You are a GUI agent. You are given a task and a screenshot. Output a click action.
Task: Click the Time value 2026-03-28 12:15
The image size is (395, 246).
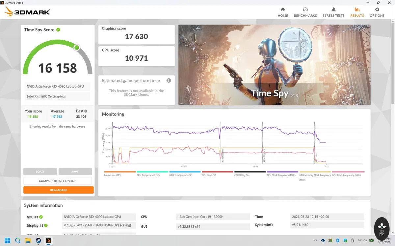[328, 217]
